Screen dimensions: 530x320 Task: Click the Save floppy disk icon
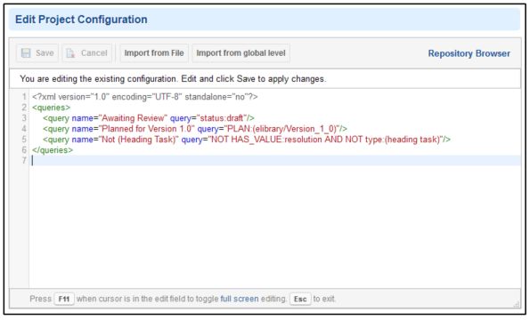pyautogui.click(x=26, y=53)
